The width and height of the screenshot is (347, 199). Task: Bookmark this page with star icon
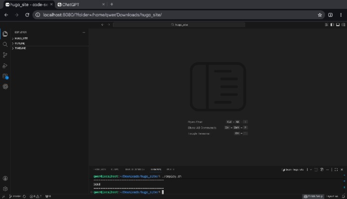pyautogui.click(x=319, y=15)
